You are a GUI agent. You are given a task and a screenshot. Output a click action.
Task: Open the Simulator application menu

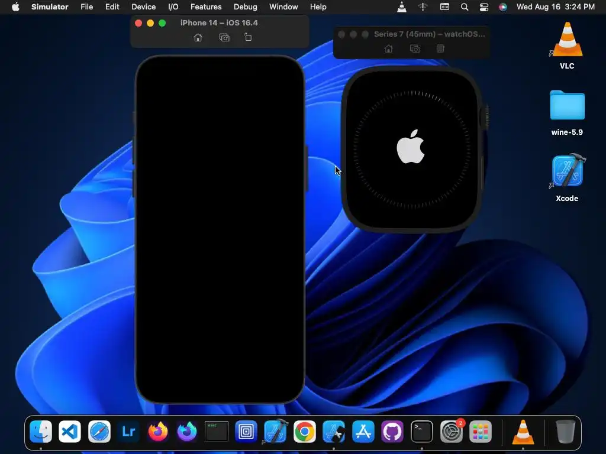click(x=50, y=7)
